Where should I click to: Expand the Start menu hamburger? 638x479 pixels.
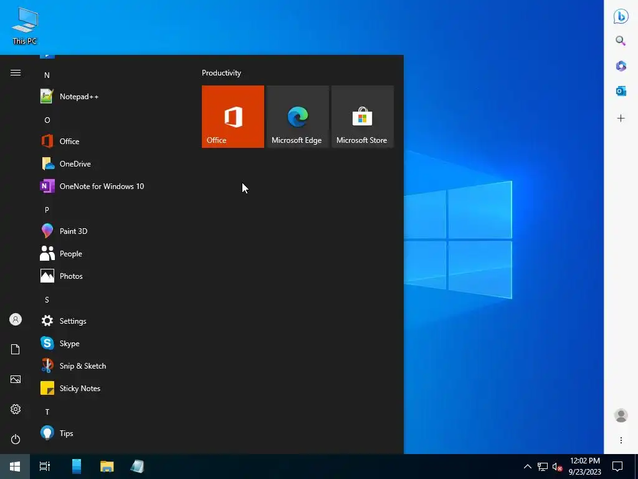tap(16, 72)
